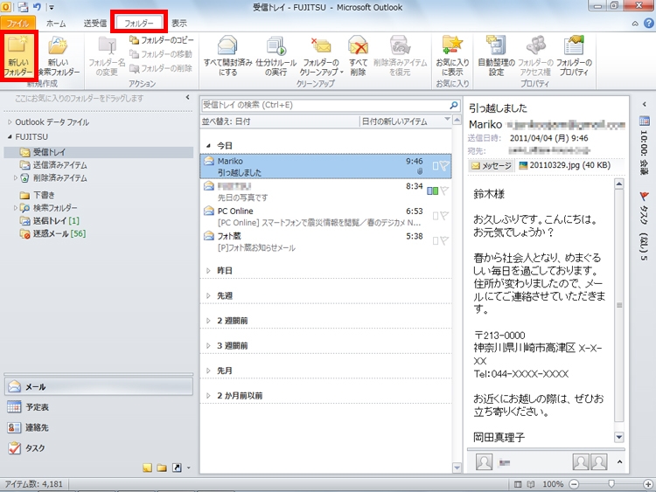The height and width of the screenshot is (492, 656).
Task: Mark all as read with すべて開封済みにする
Action: pyautogui.click(x=227, y=56)
